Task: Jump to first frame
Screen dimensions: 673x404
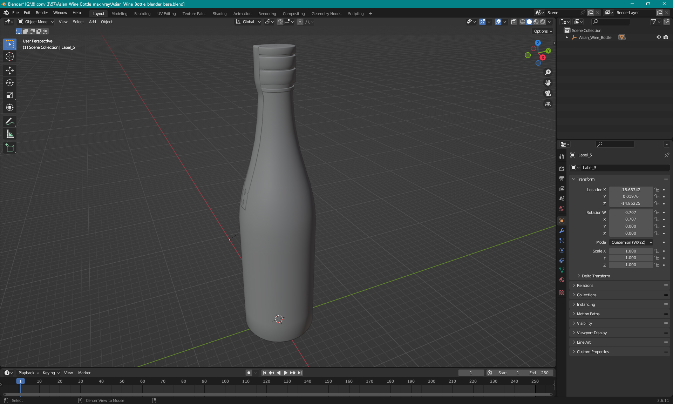Action: [264, 373]
